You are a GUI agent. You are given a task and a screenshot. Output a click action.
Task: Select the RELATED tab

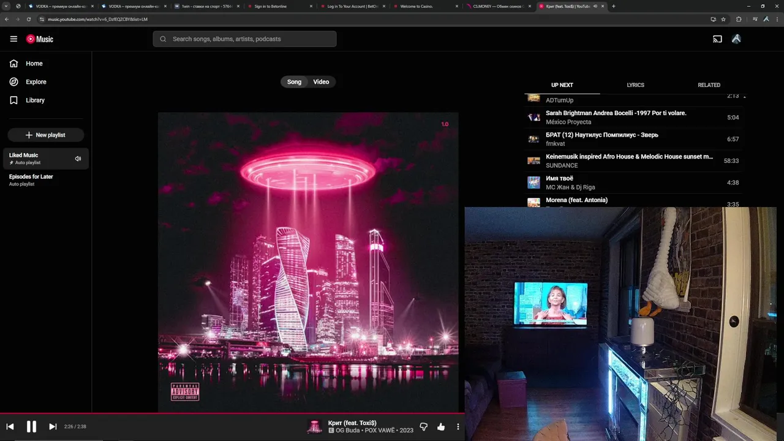(x=709, y=85)
